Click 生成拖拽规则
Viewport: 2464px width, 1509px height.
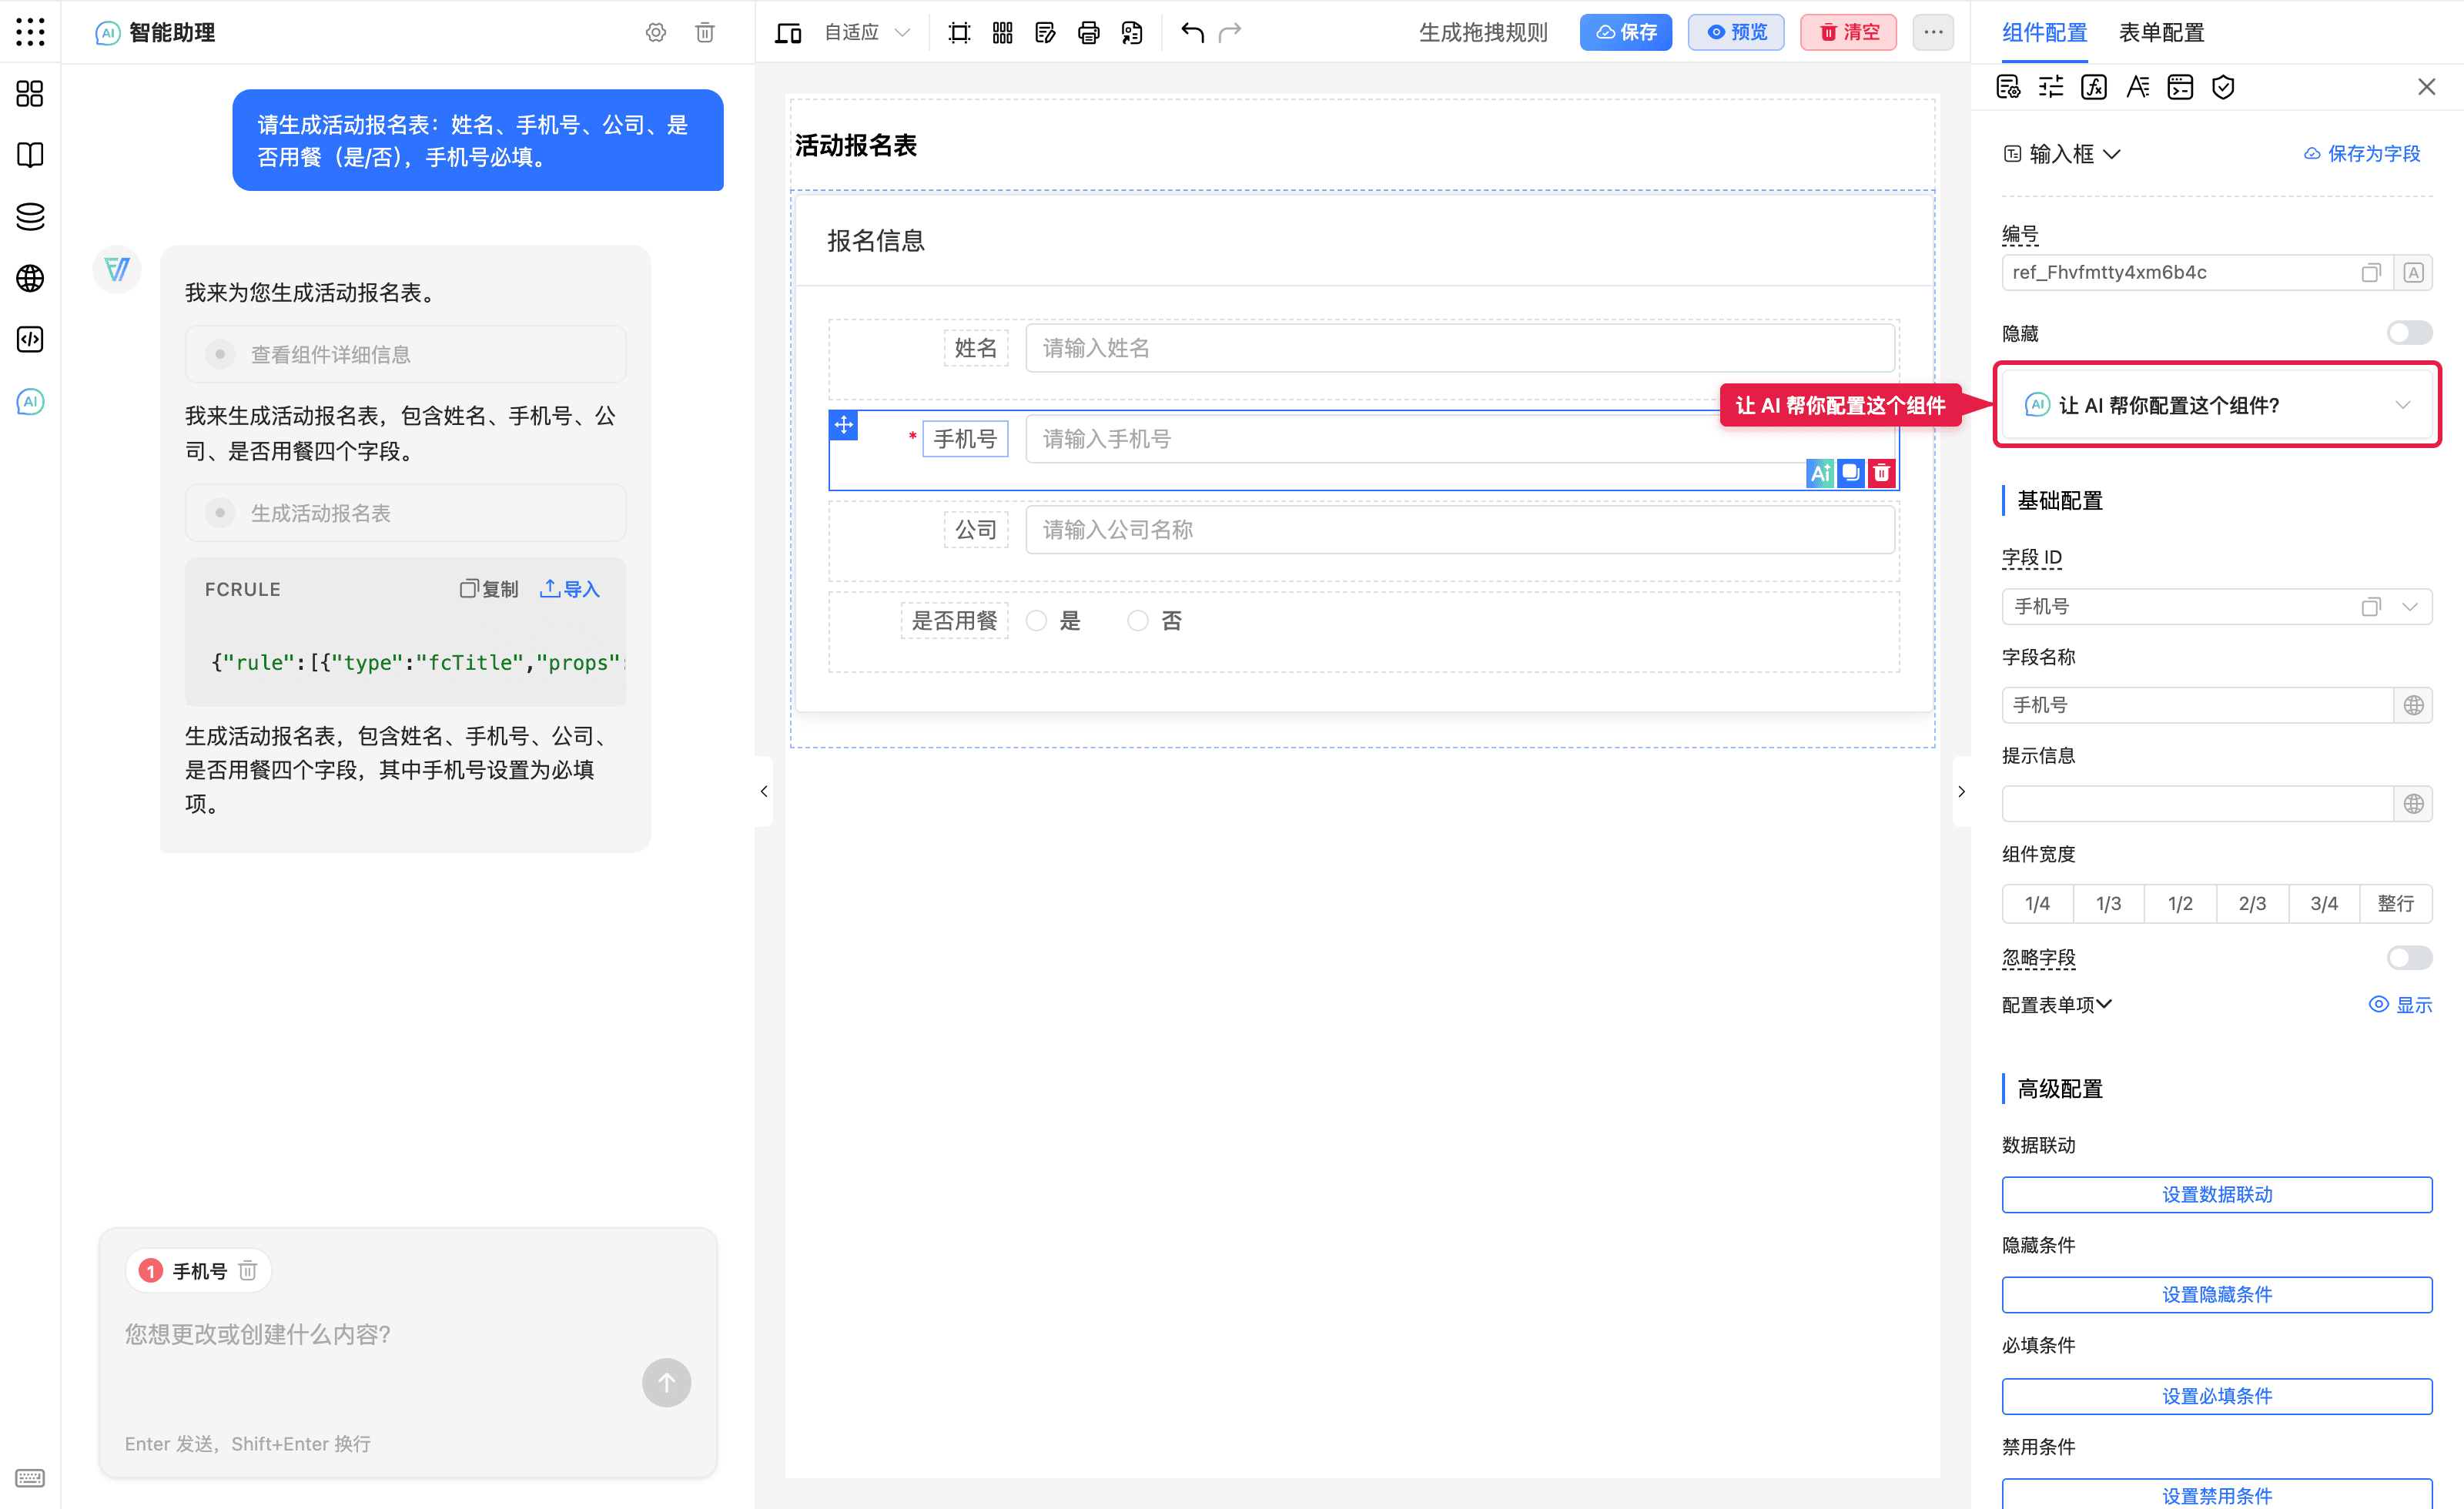pos(1483,33)
